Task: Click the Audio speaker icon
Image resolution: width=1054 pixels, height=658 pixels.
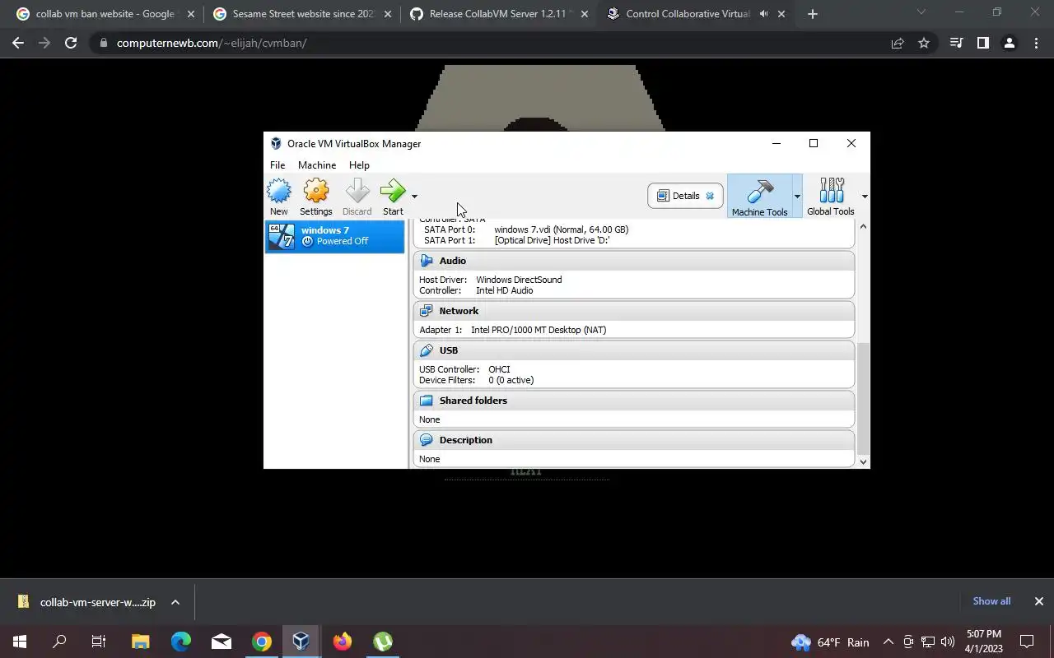Action: (426, 261)
